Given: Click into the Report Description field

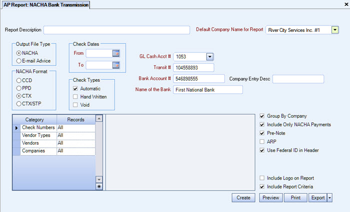Looking at the screenshot, I should (116, 30).
